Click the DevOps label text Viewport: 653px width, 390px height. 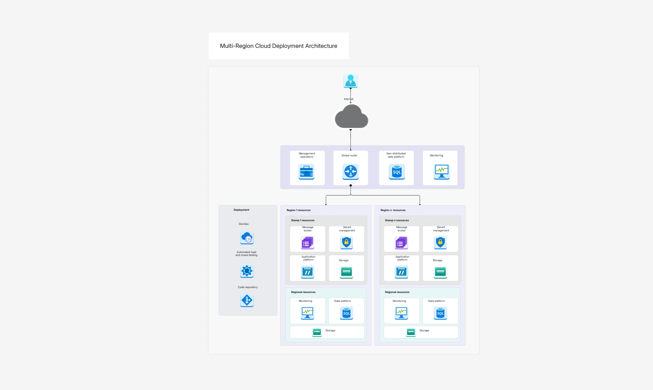click(x=243, y=224)
